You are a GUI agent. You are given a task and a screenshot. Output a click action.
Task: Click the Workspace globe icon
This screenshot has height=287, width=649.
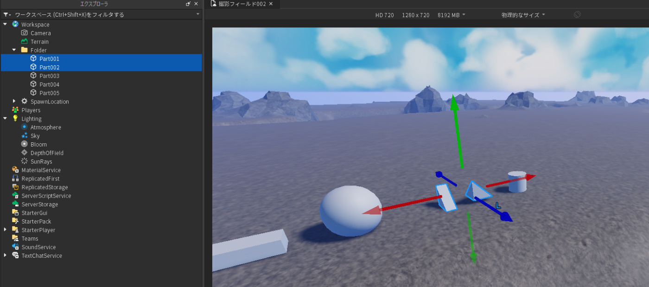point(15,24)
